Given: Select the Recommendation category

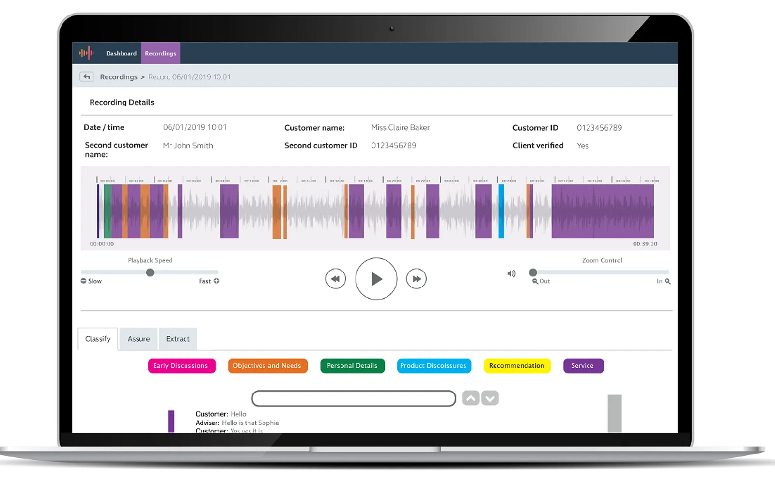Looking at the screenshot, I should click(x=517, y=366).
